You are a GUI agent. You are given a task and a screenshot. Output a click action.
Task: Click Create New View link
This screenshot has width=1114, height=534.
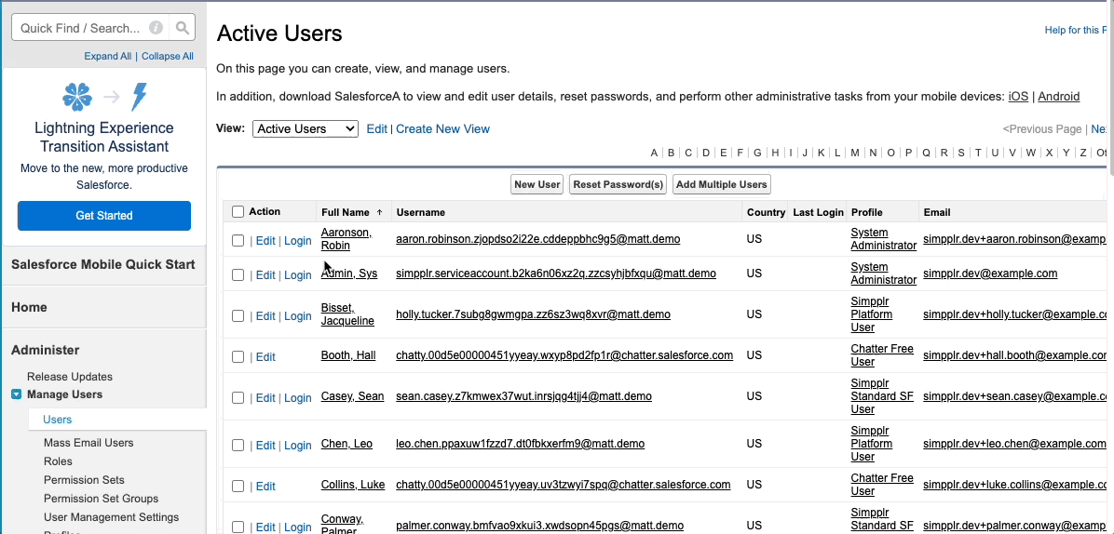(x=442, y=128)
